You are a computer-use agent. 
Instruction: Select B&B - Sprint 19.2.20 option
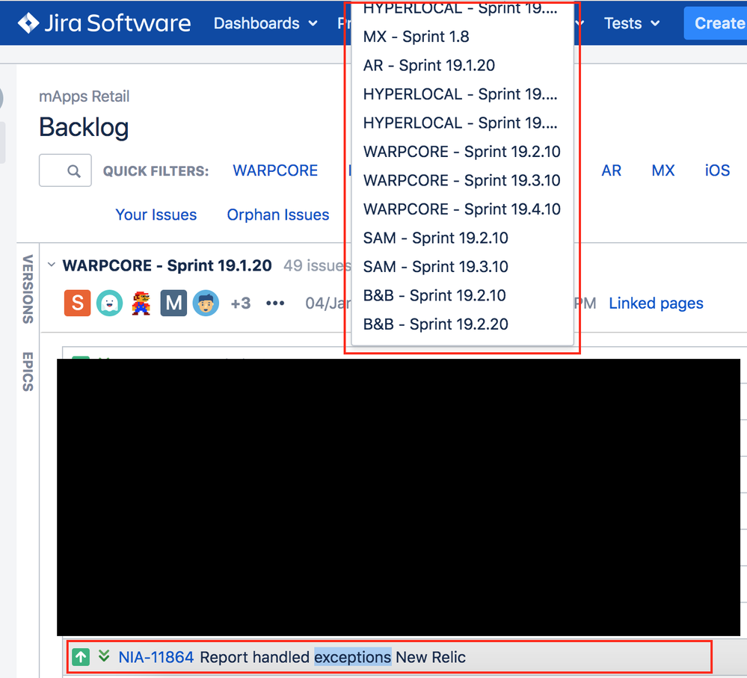click(x=462, y=324)
